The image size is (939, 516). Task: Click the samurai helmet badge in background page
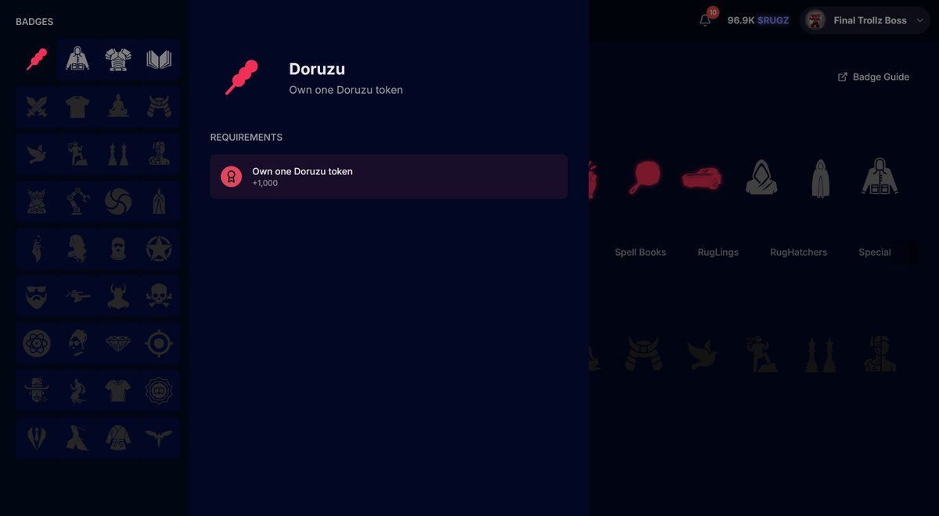click(643, 354)
